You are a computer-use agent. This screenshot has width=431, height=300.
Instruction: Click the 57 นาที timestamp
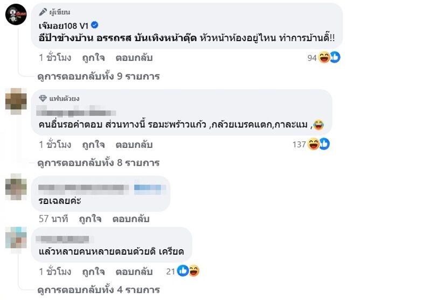54,219
